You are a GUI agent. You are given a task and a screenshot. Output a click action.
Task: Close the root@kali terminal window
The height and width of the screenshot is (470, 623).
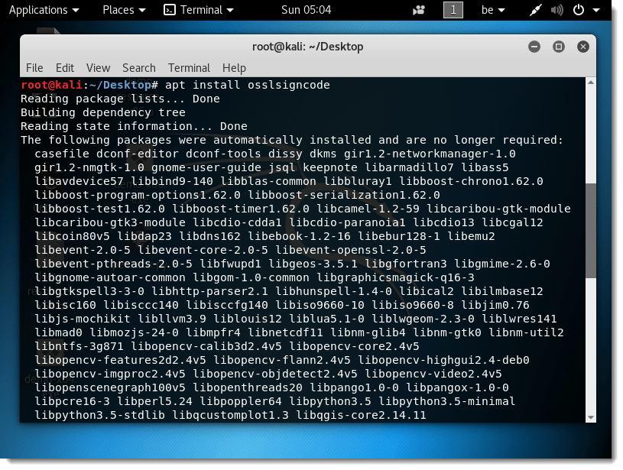(583, 47)
